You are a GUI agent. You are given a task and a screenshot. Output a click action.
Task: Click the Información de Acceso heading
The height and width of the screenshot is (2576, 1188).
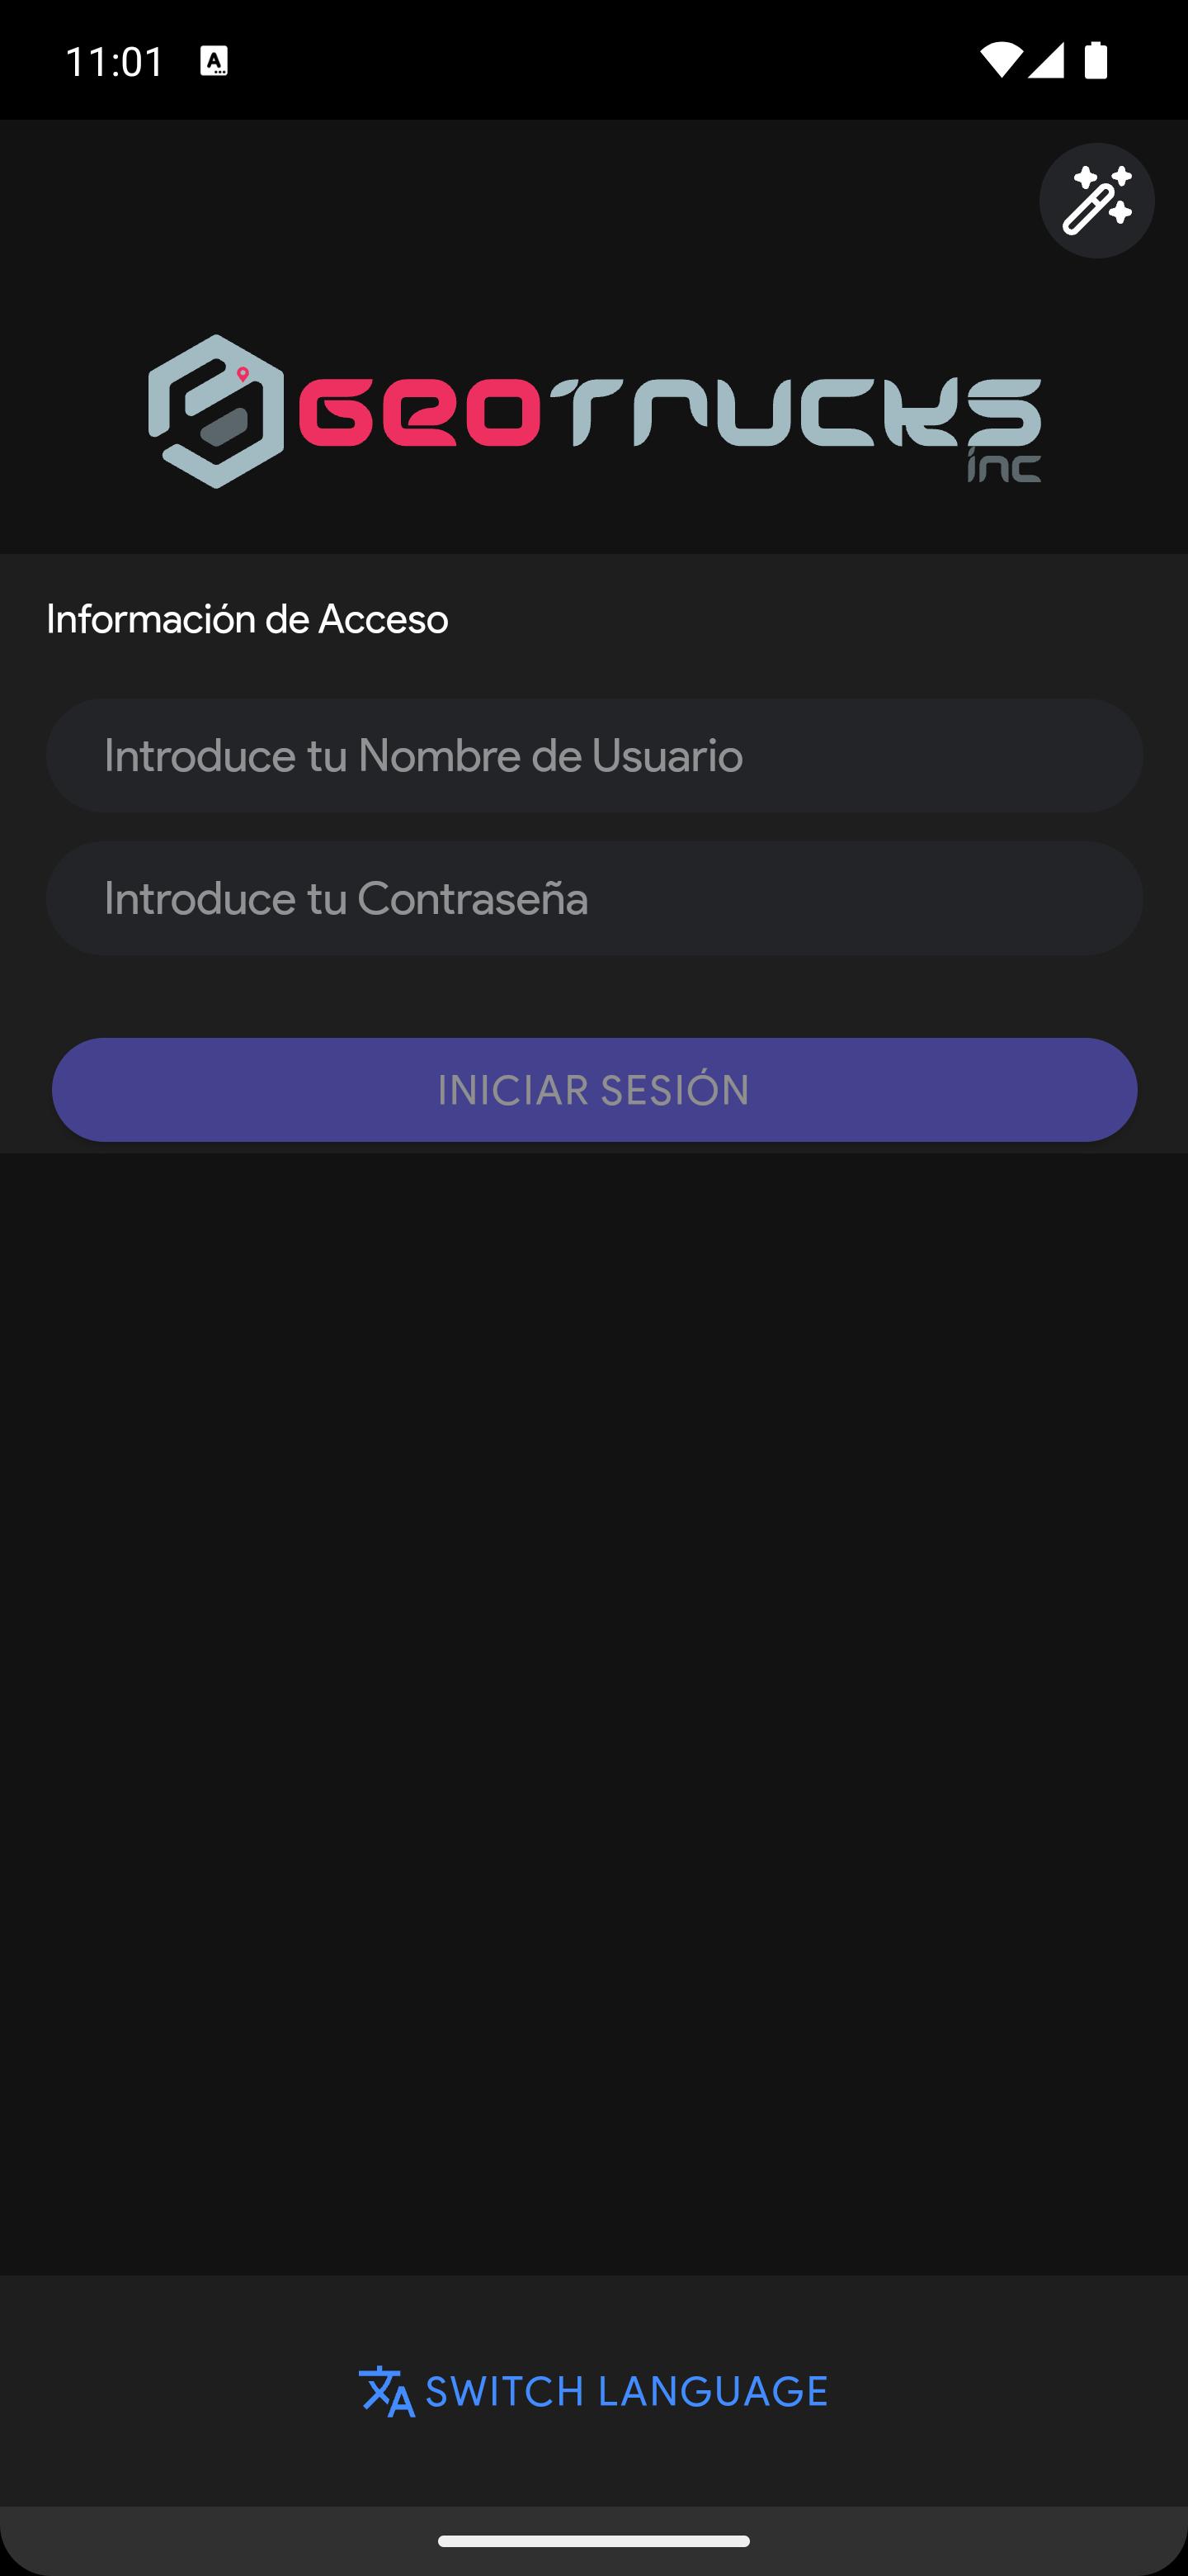click(x=247, y=619)
